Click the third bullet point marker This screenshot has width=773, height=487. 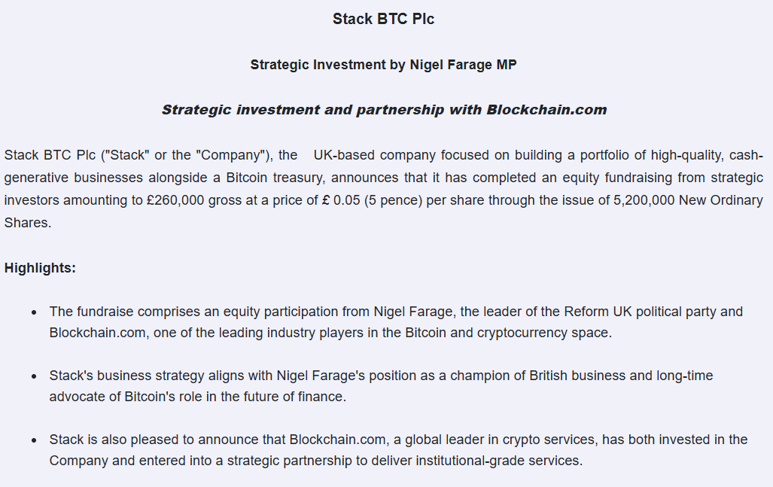(x=35, y=440)
